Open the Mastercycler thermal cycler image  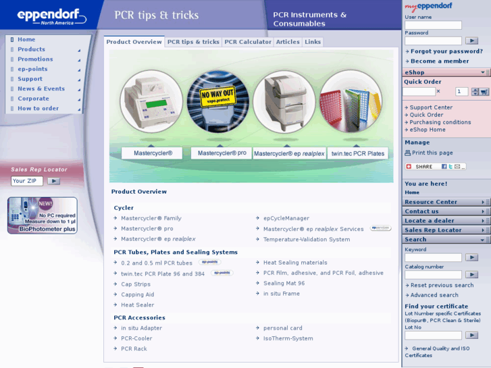[x=151, y=101]
